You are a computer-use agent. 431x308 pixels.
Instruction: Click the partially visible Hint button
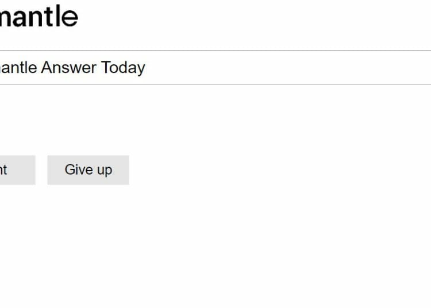click(x=18, y=170)
